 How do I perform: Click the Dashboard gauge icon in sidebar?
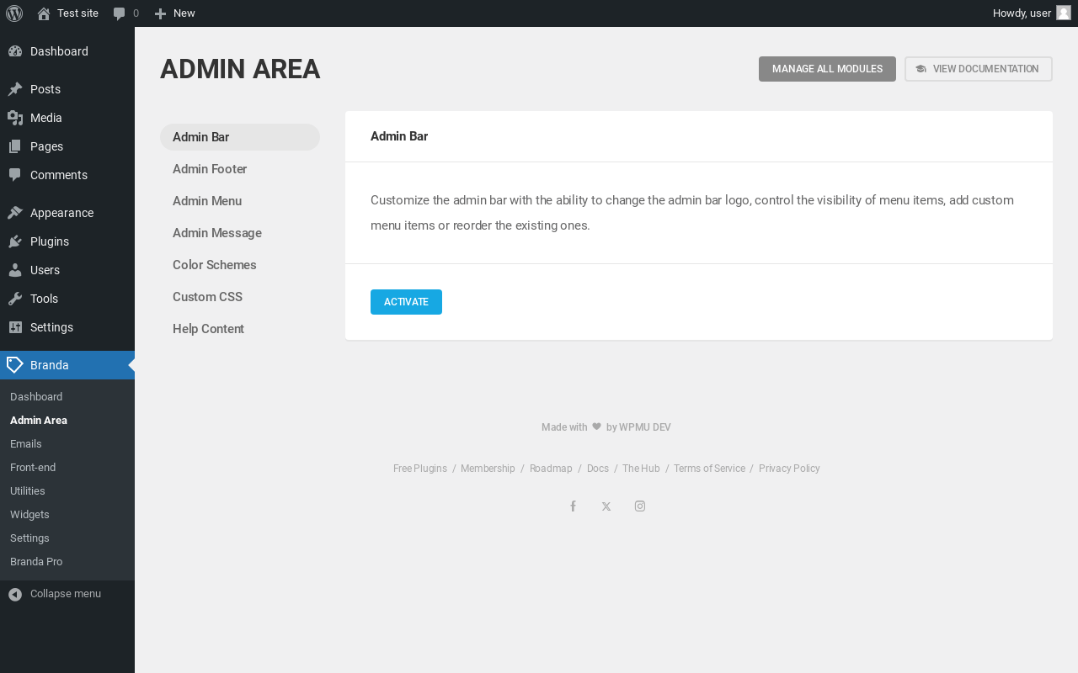[15, 51]
